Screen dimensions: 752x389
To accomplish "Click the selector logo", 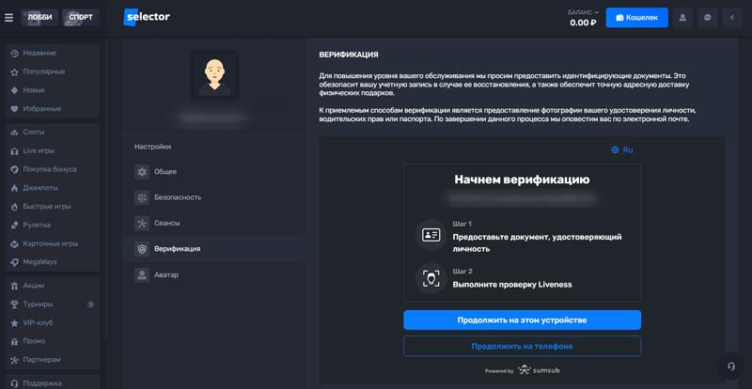I will point(147,17).
